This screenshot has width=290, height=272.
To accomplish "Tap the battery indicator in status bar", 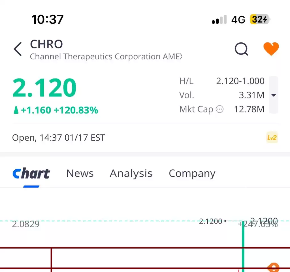I will (260, 19).
